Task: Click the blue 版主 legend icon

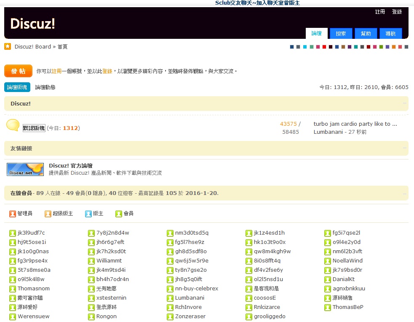Action: click(88, 214)
